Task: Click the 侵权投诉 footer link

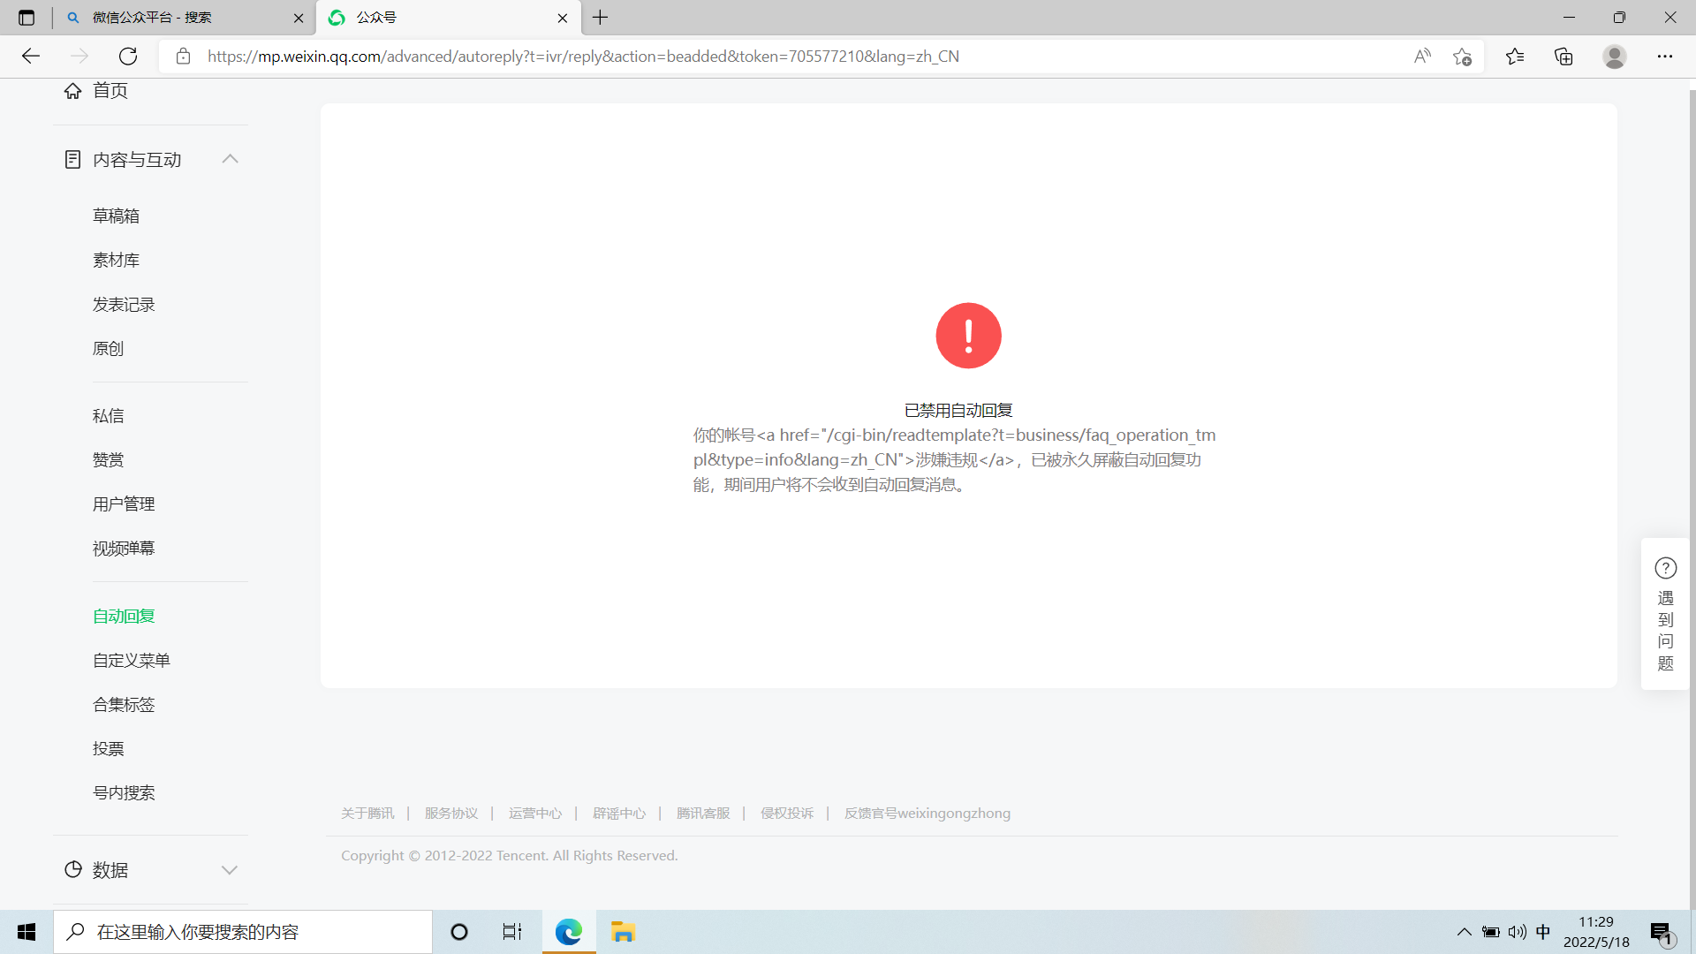Action: point(786,814)
